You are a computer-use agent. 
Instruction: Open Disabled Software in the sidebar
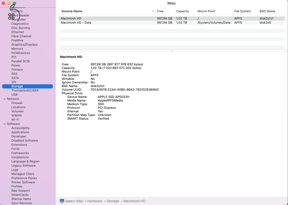(x=25, y=140)
